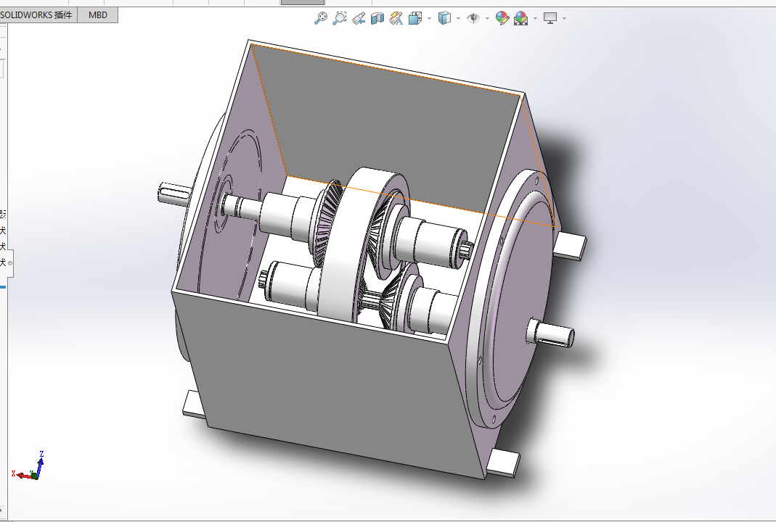The height and width of the screenshot is (522, 776).
Task: Expand the Hide/Show Items dropdown arrow
Action: (488, 19)
